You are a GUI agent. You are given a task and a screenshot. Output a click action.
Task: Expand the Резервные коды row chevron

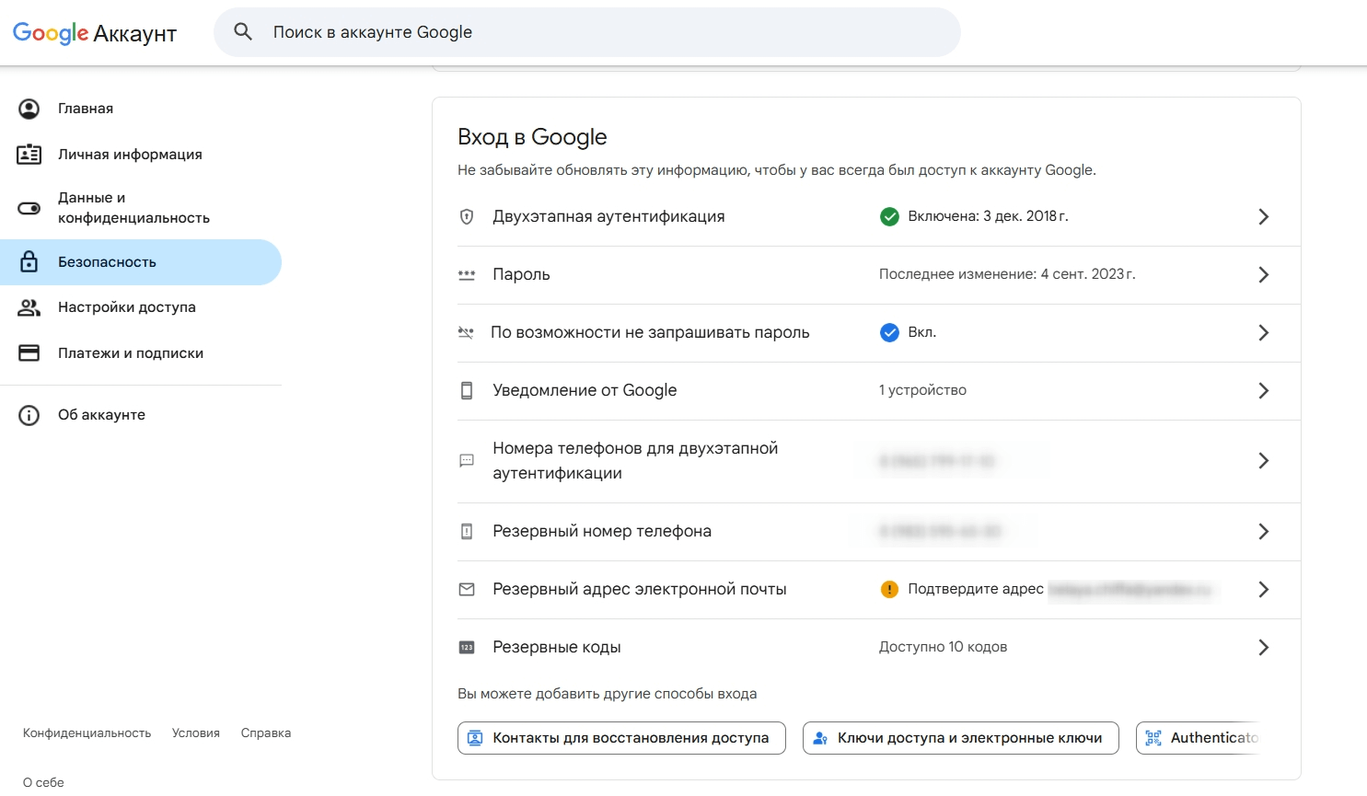tap(1263, 648)
